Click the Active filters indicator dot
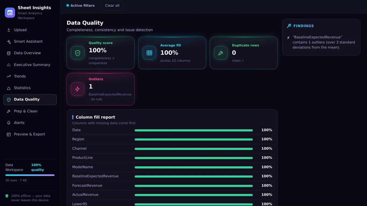 (x=68, y=5)
